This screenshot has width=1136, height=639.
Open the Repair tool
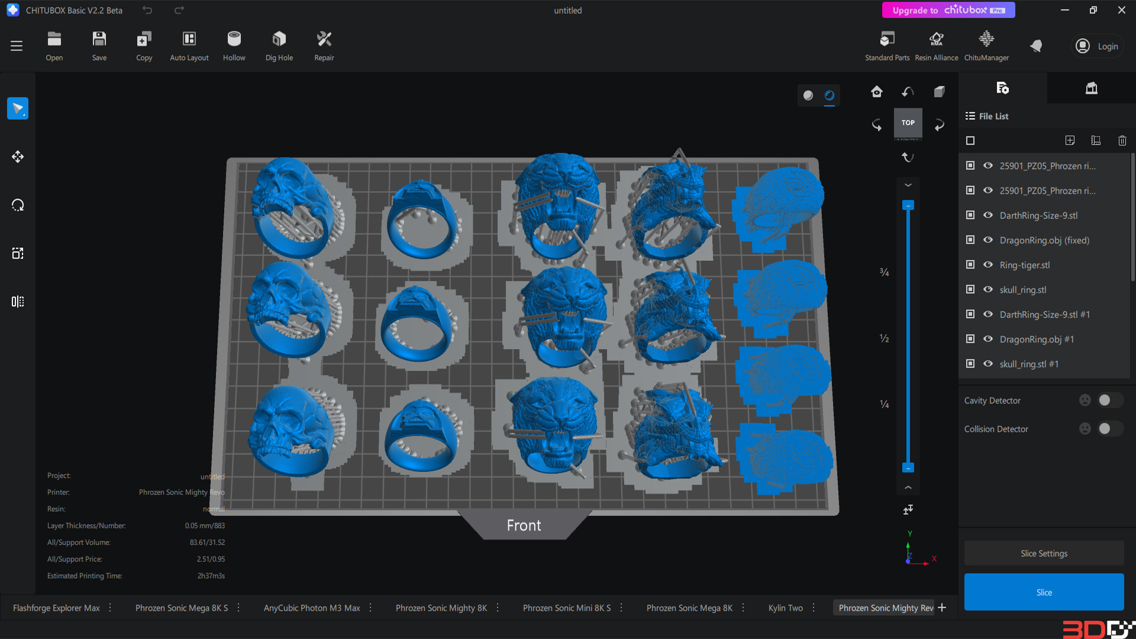click(x=324, y=46)
